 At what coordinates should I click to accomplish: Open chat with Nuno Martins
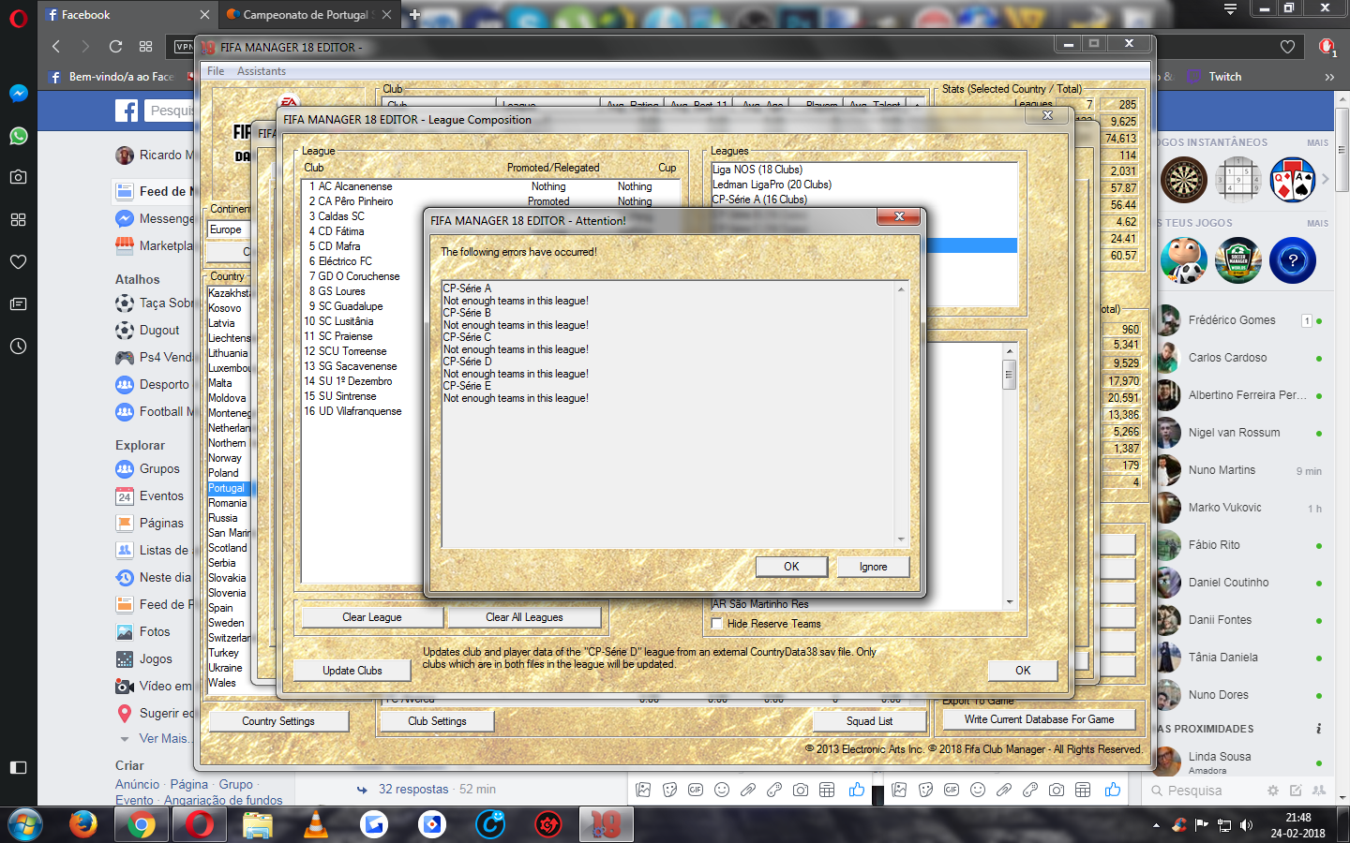pyautogui.click(x=1241, y=470)
